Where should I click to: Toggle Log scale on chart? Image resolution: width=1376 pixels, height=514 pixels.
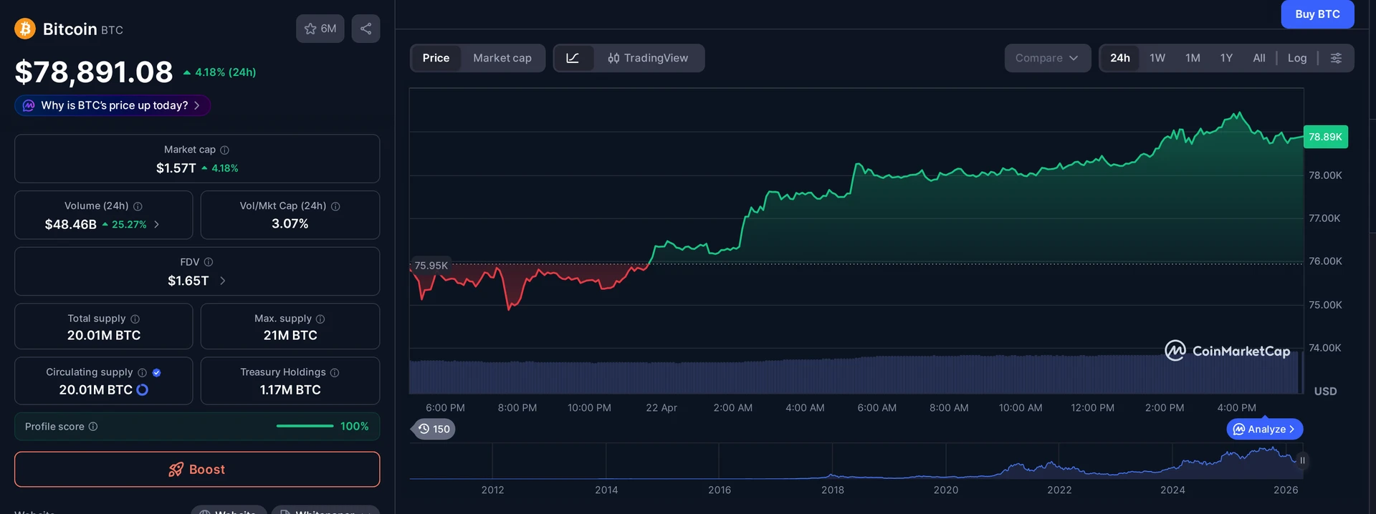(x=1297, y=58)
